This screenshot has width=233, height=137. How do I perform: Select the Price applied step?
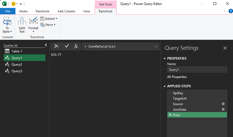point(197,115)
